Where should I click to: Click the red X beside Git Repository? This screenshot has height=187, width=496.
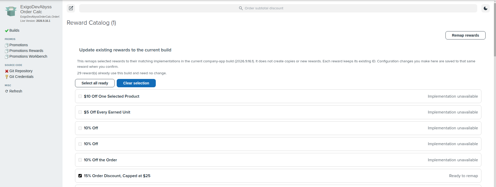[7, 71]
